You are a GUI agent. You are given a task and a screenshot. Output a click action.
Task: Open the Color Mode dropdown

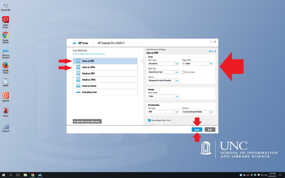tap(164, 96)
